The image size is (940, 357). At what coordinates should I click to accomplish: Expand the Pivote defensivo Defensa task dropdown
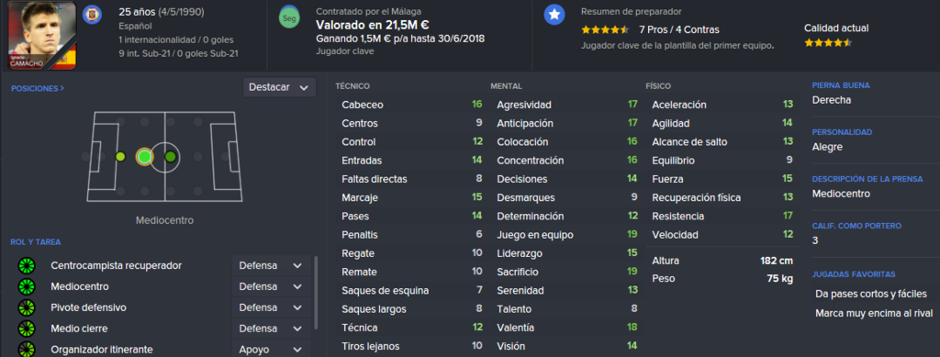271,307
